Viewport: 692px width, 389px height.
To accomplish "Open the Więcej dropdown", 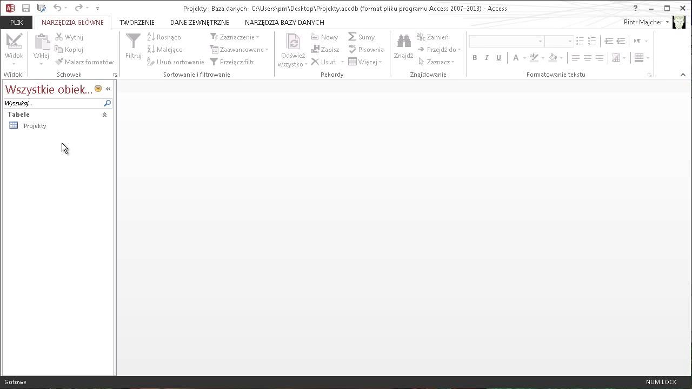I will 365,62.
